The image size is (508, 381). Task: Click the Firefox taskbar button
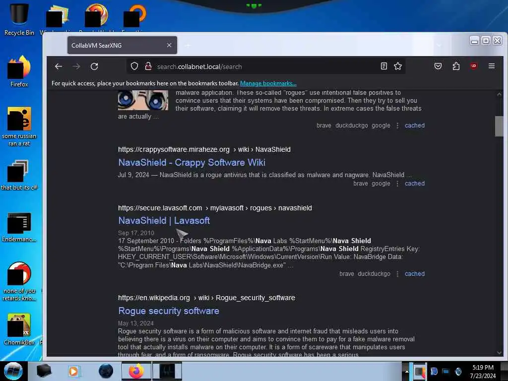click(136, 371)
